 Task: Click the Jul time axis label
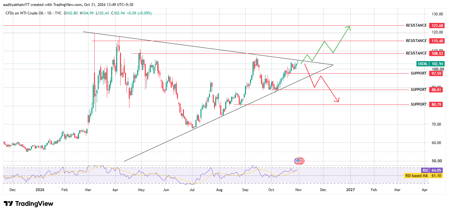(192, 190)
